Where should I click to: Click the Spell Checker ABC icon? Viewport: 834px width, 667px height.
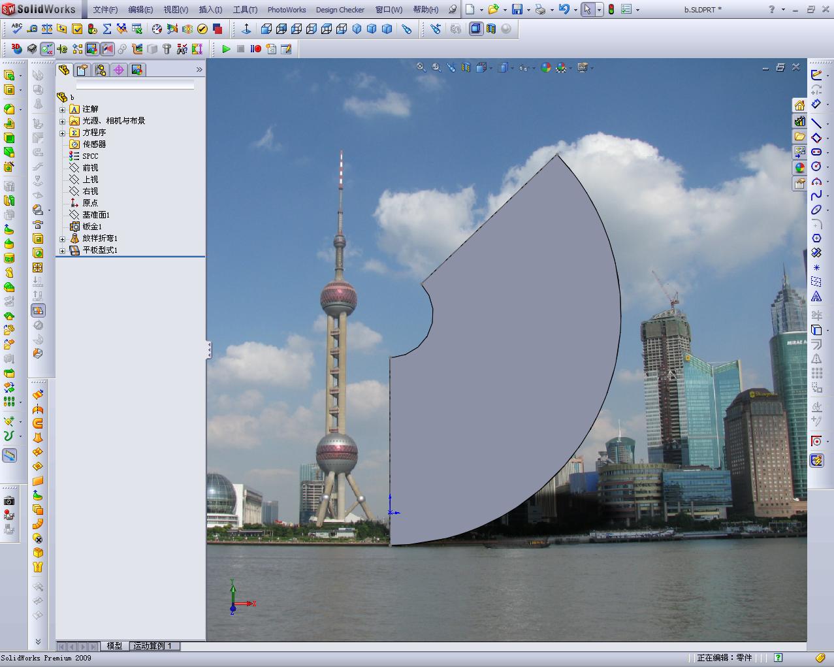[17, 29]
